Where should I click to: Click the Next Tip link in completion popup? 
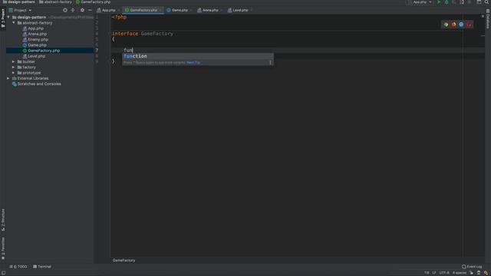click(x=193, y=63)
